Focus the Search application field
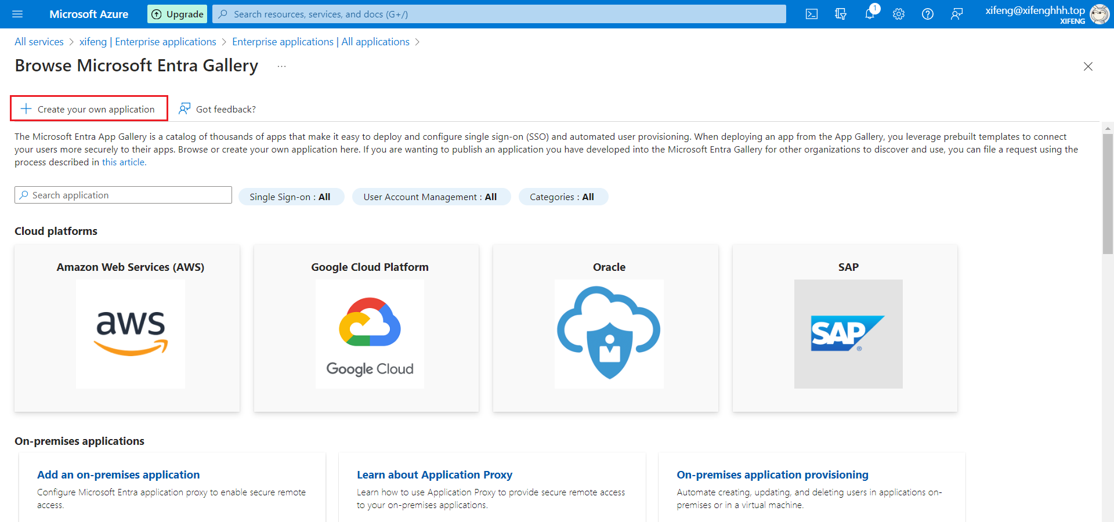This screenshot has height=522, width=1114. click(x=123, y=195)
